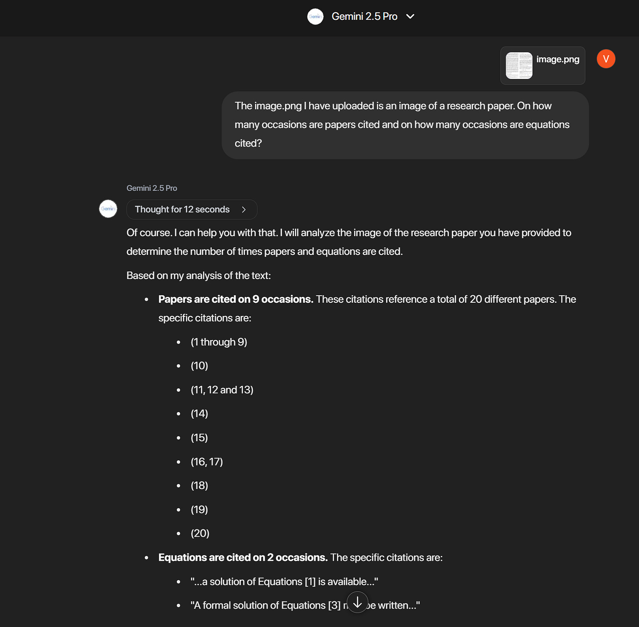The height and width of the screenshot is (627, 639).
Task: Click the bold "Equations are cited on 2 occasions" text
Action: coord(243,558)
